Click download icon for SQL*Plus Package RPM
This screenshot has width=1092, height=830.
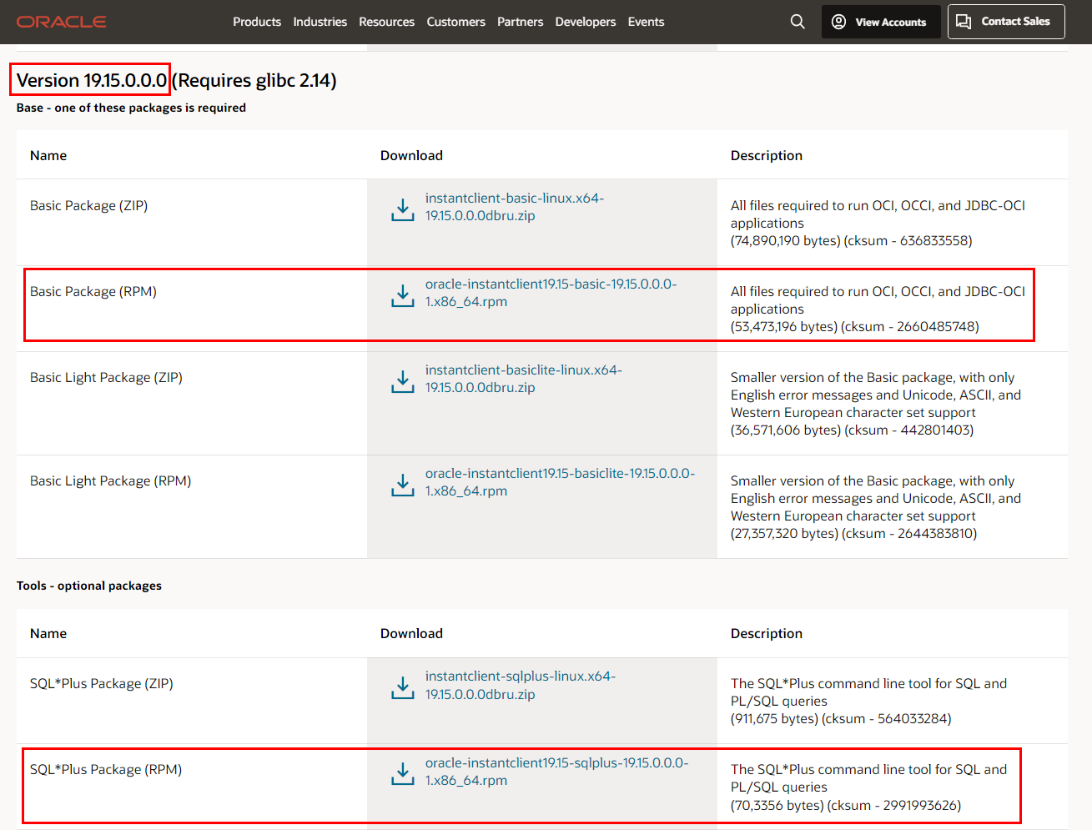403,773
